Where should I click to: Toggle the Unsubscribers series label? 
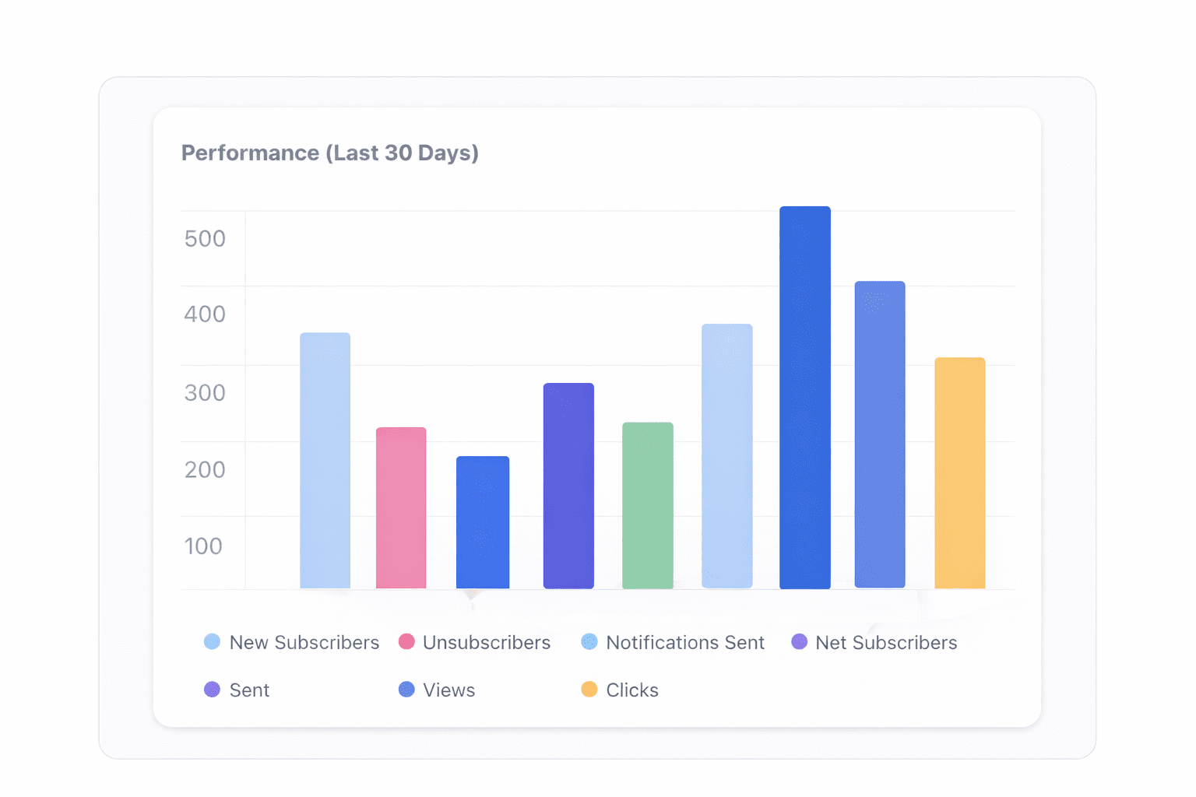487,643
